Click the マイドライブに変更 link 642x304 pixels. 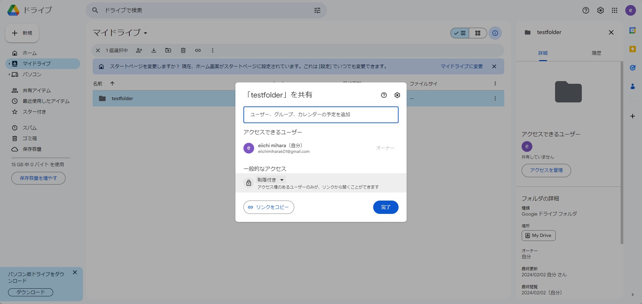coord(461,66)
